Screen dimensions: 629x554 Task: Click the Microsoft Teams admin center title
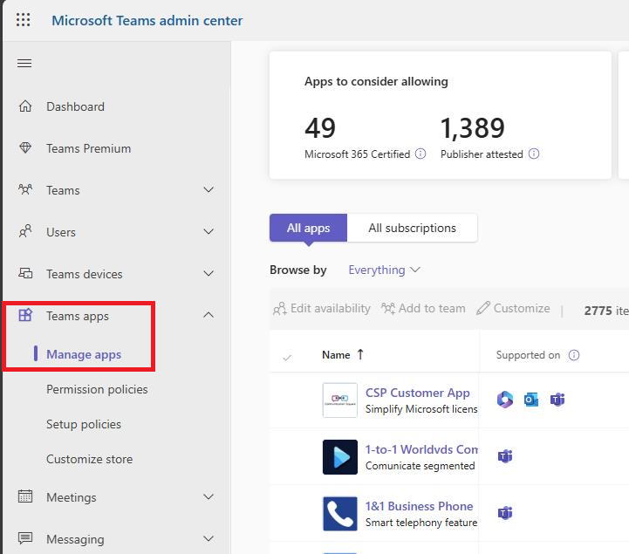[x=147, y=20]
